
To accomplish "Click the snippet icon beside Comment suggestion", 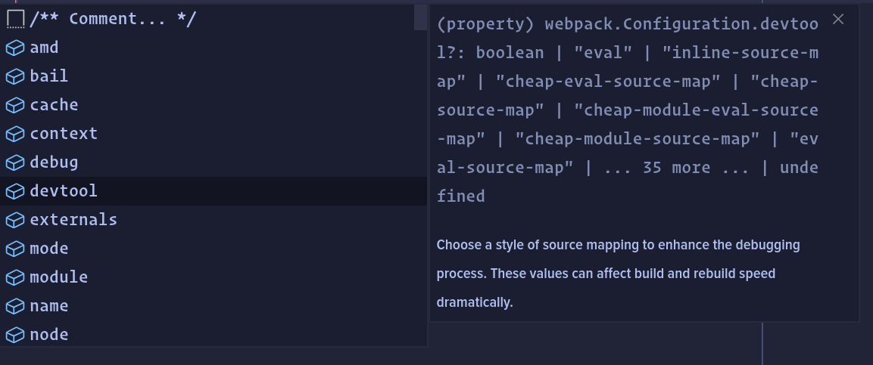I will [x=16, y=19].
